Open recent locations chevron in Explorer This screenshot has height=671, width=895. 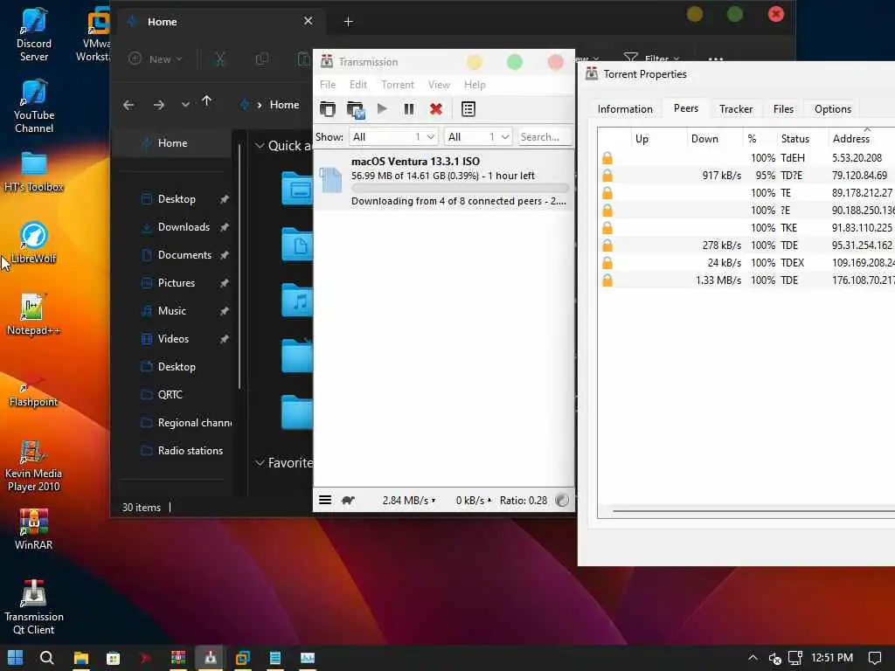(x=185, y=105)
